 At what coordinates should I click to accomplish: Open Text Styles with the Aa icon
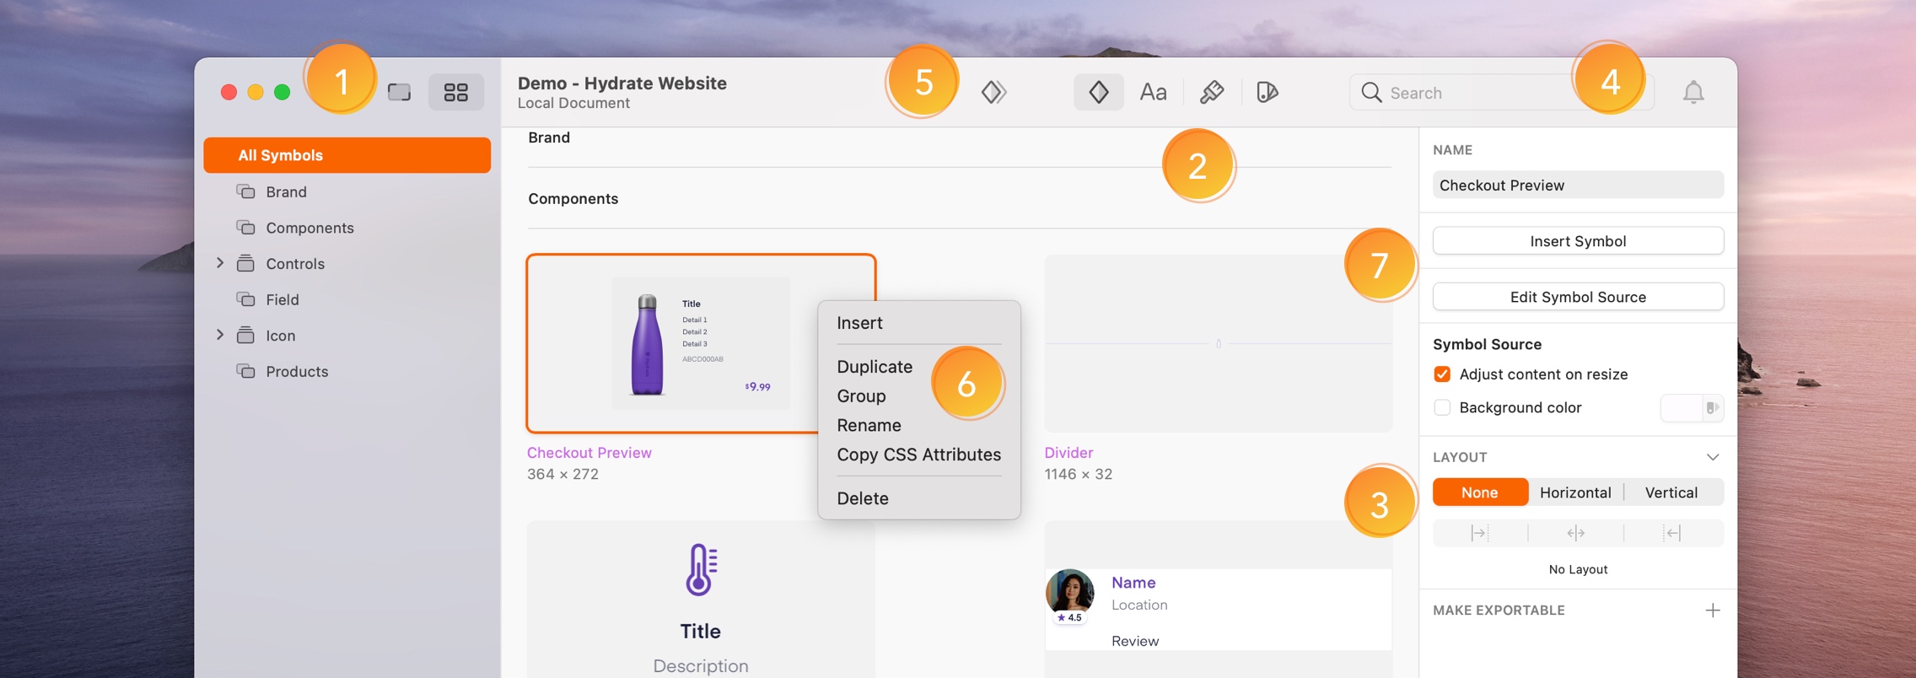pyautogui.click(x=1153, y=92)
